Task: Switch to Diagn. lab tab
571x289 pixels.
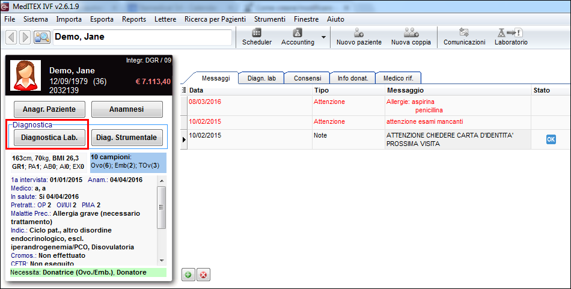Action: click(x=261, y=78)
